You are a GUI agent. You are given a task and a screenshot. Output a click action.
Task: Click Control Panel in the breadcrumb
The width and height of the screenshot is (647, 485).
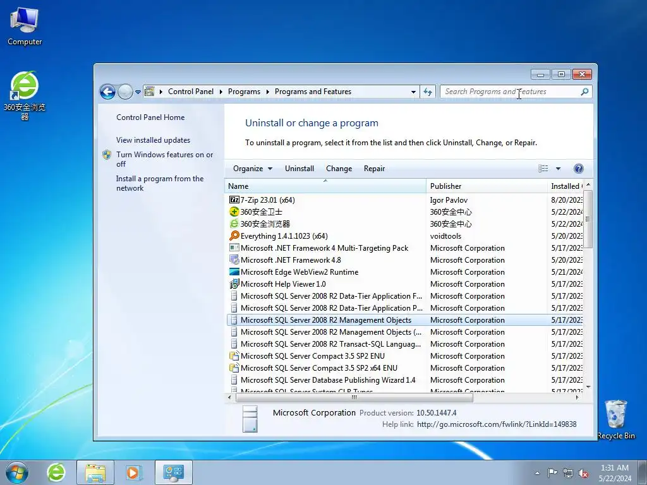[x=191, y=92]
